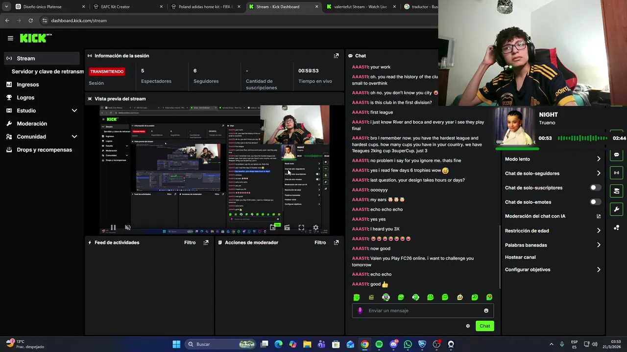
Task: Expand the Estudio sidebar section
Action: coord(74,110)
